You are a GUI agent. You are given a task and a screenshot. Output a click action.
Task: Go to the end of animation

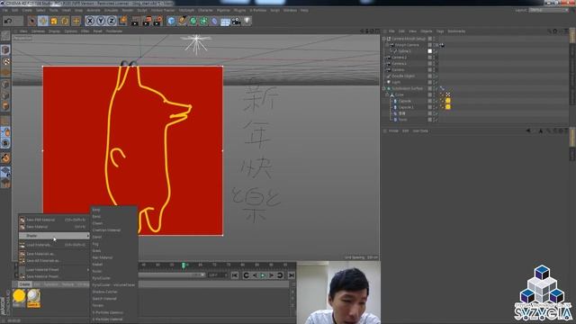(292, 275)
